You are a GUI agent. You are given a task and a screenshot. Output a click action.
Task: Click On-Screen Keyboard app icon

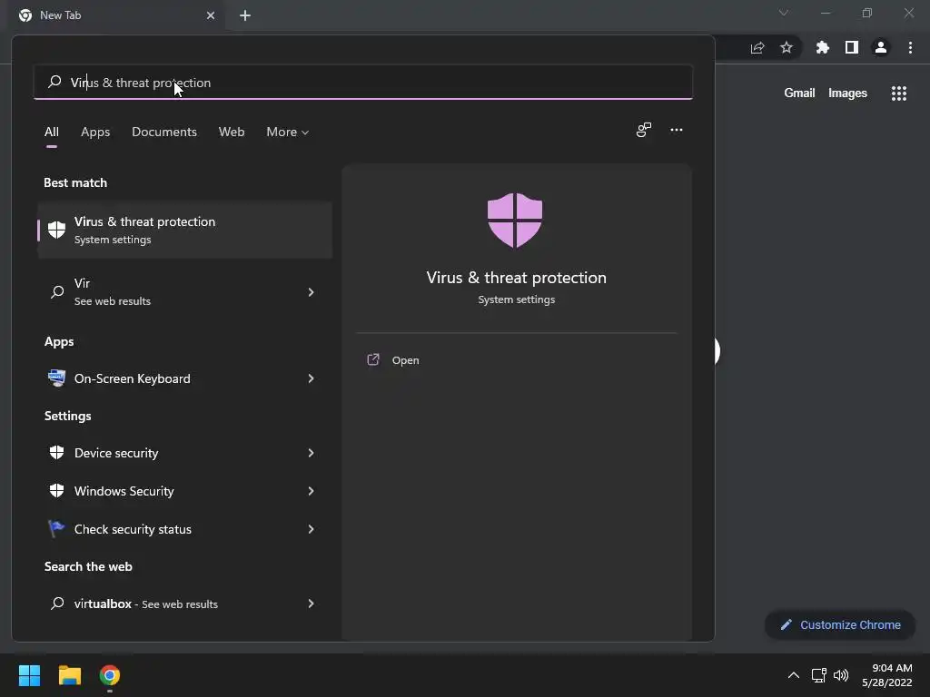56,378
